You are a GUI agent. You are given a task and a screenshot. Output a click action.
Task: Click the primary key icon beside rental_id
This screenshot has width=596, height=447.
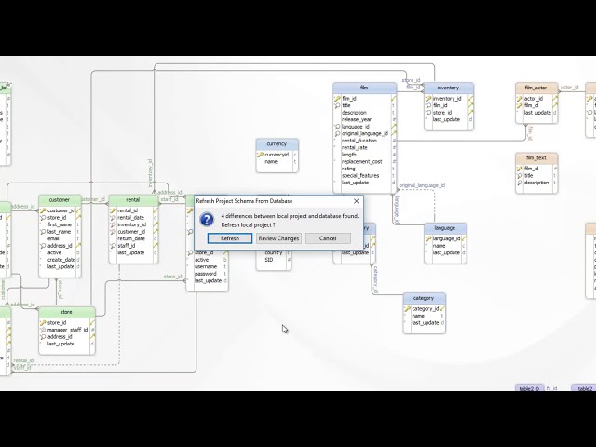click(113, 210)
